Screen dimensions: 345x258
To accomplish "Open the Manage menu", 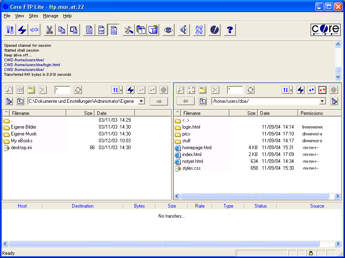I will 50,16.
